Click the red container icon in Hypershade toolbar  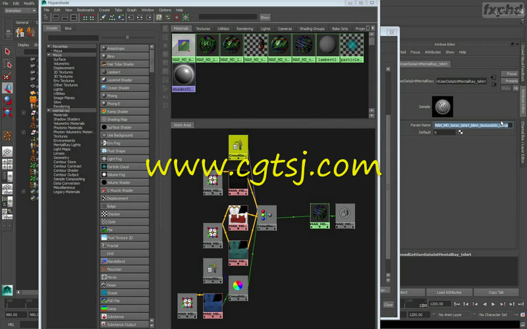pyautogui.click(x=177, y=17)
